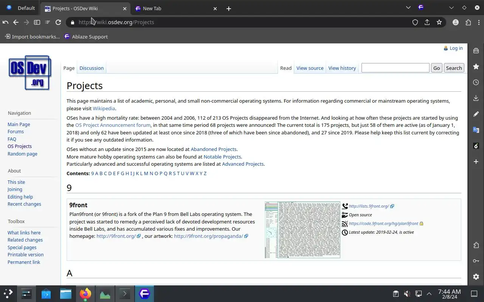Open notes pencil panel in sidebar
484x302 pixels.
pos(476,114)
